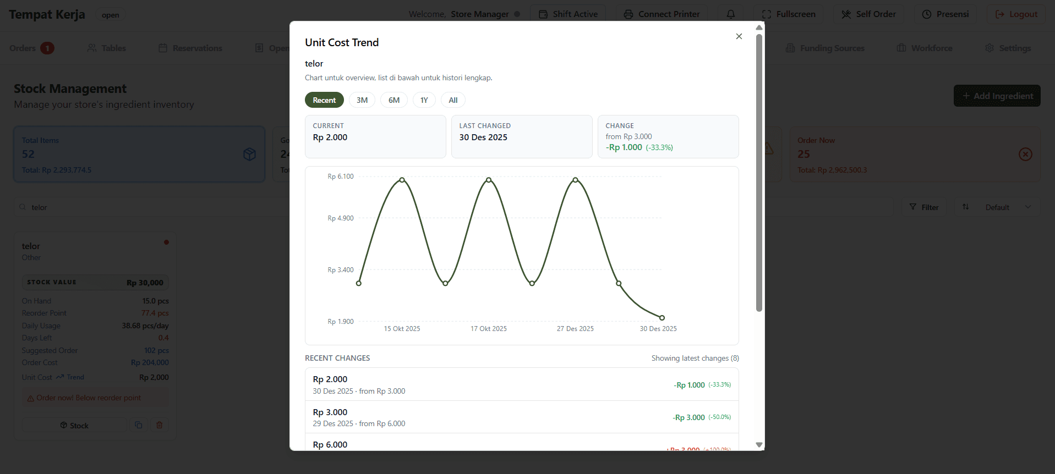Viewport: 1055px width, 474px height.
Task: Open the Tables section
Action: click(x=107, y=48)
